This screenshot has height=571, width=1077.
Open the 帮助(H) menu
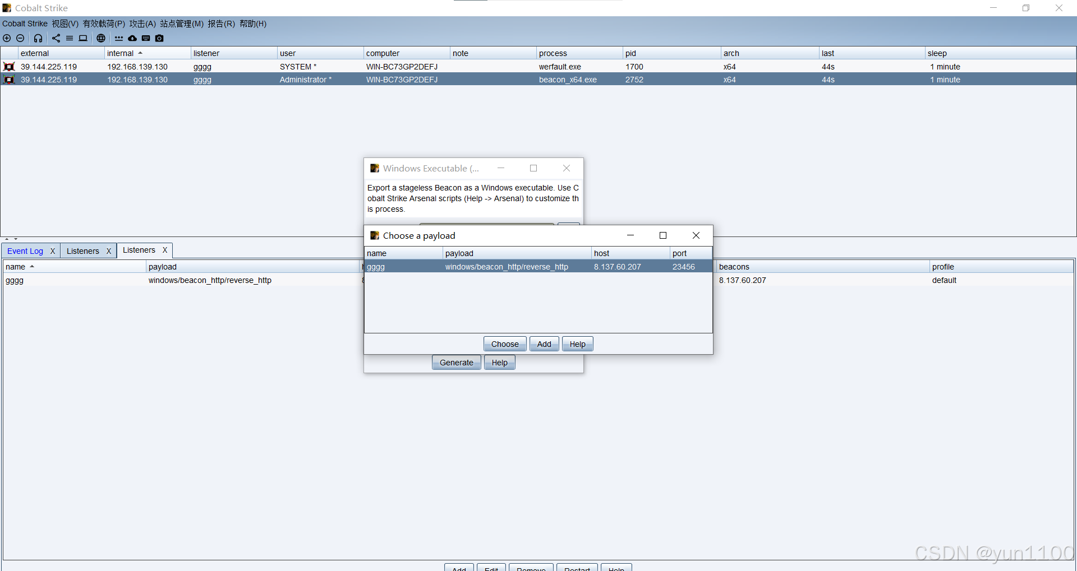253,24
